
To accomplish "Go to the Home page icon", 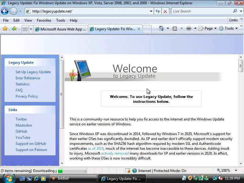I will click(x=161, y=28).
